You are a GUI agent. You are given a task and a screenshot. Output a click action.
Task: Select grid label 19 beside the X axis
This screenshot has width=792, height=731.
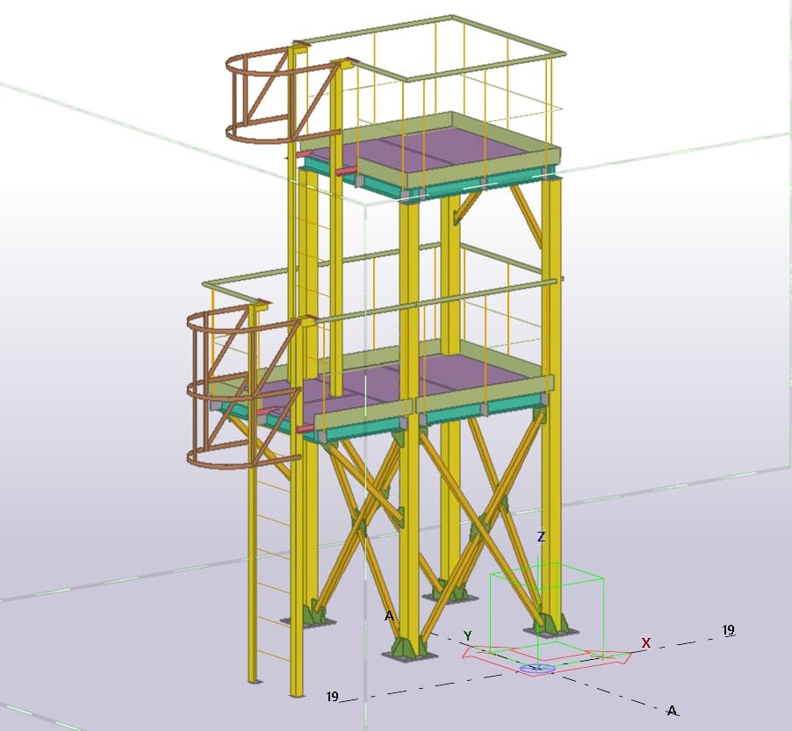pos(728,630)
